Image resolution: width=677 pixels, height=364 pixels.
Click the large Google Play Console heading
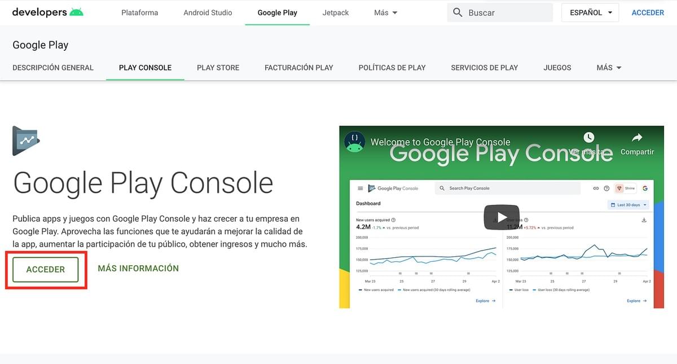coord(143,183)
